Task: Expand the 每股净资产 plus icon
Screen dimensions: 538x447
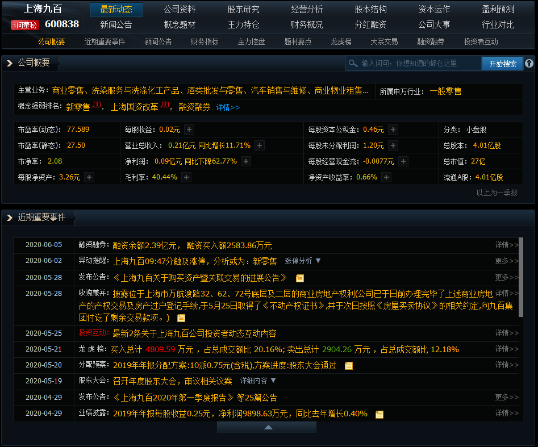Action: pyautogui.click(x=89, y=177)
